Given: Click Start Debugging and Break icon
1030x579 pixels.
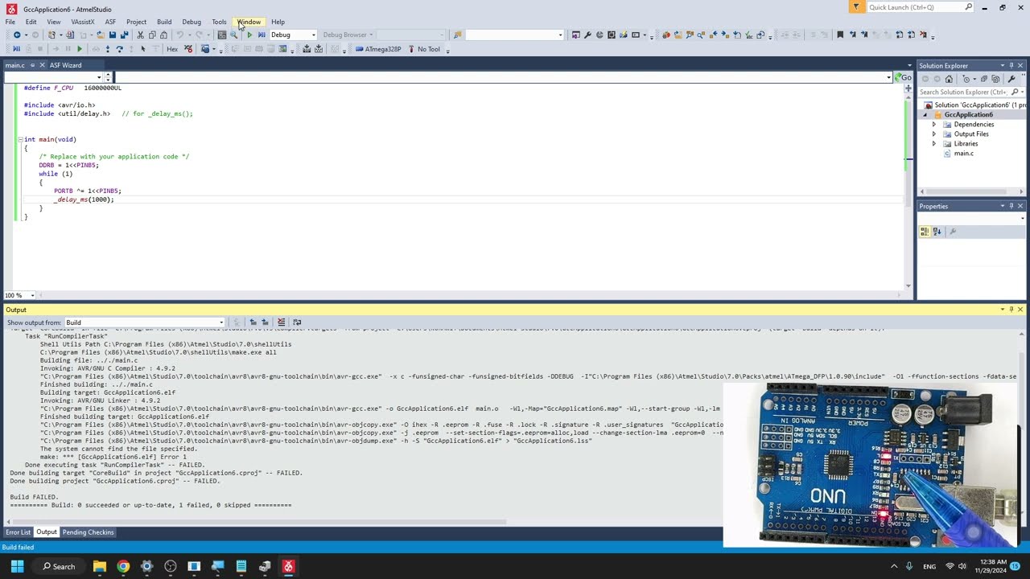Looking at the screenshot, I should tap(262, 35).
